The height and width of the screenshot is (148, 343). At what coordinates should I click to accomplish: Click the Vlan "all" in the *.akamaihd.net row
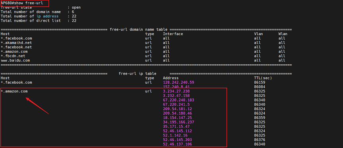[257, 42]
